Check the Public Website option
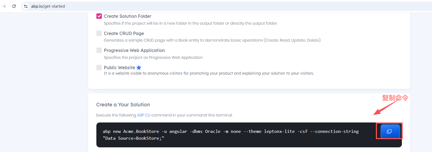 [x=99, y=67]
